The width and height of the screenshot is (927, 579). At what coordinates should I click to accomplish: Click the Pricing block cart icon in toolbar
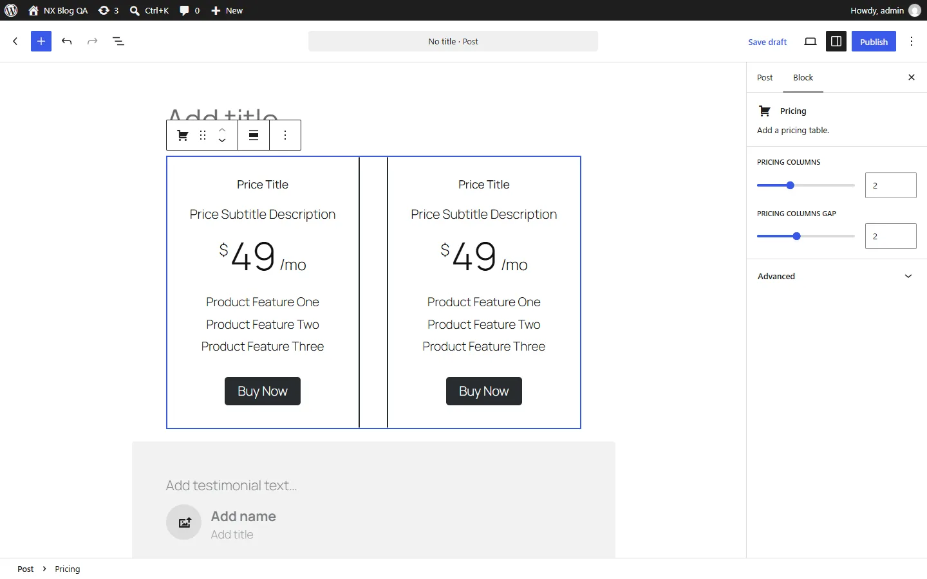(x=183, y=135)
